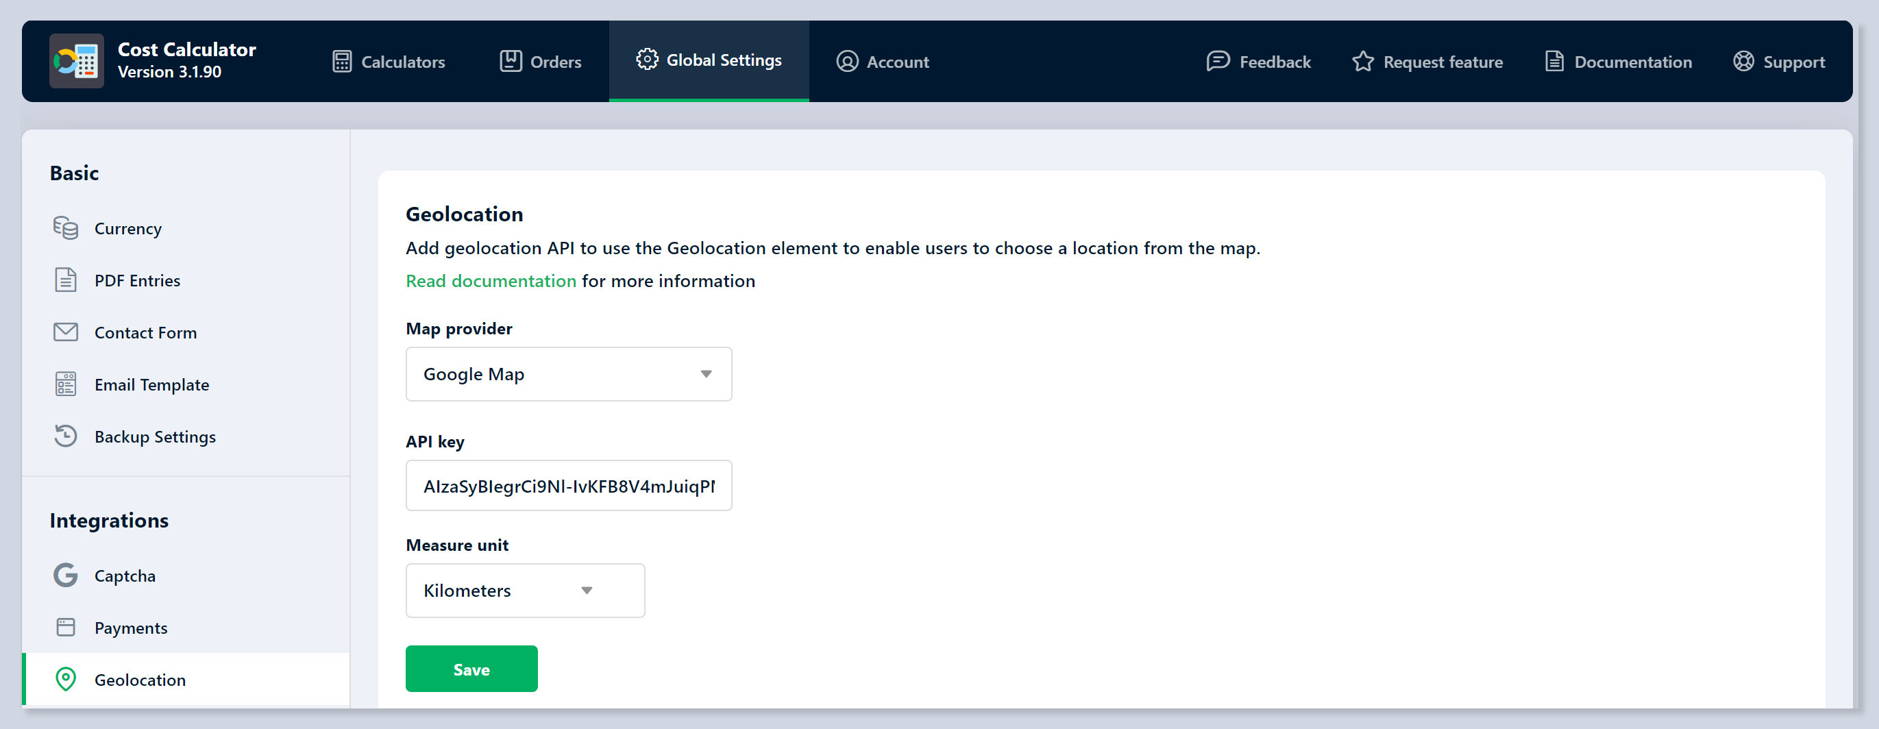Open the Feedback link in header

click(1258, 62)
